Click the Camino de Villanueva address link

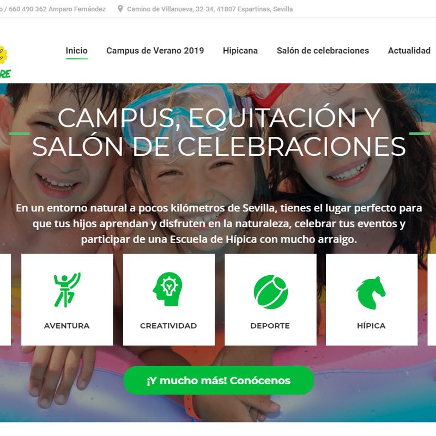(210, 9)
